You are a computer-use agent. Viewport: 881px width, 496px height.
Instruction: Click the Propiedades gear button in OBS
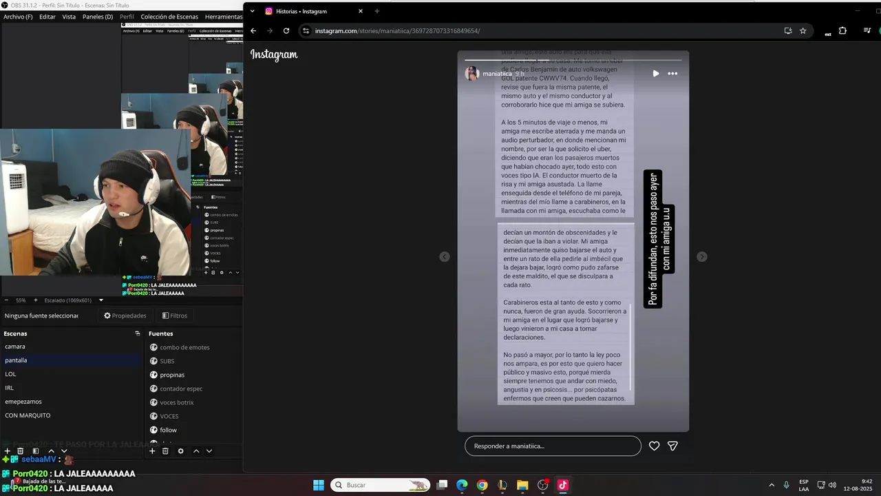[125, 316]
